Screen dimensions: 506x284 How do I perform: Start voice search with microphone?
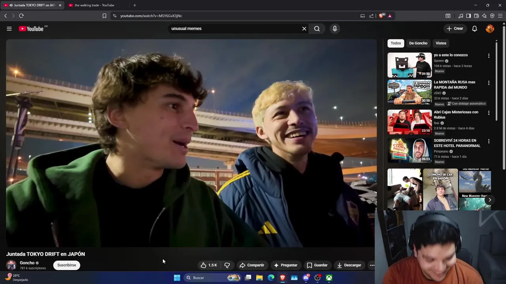(x=335, y=28)
